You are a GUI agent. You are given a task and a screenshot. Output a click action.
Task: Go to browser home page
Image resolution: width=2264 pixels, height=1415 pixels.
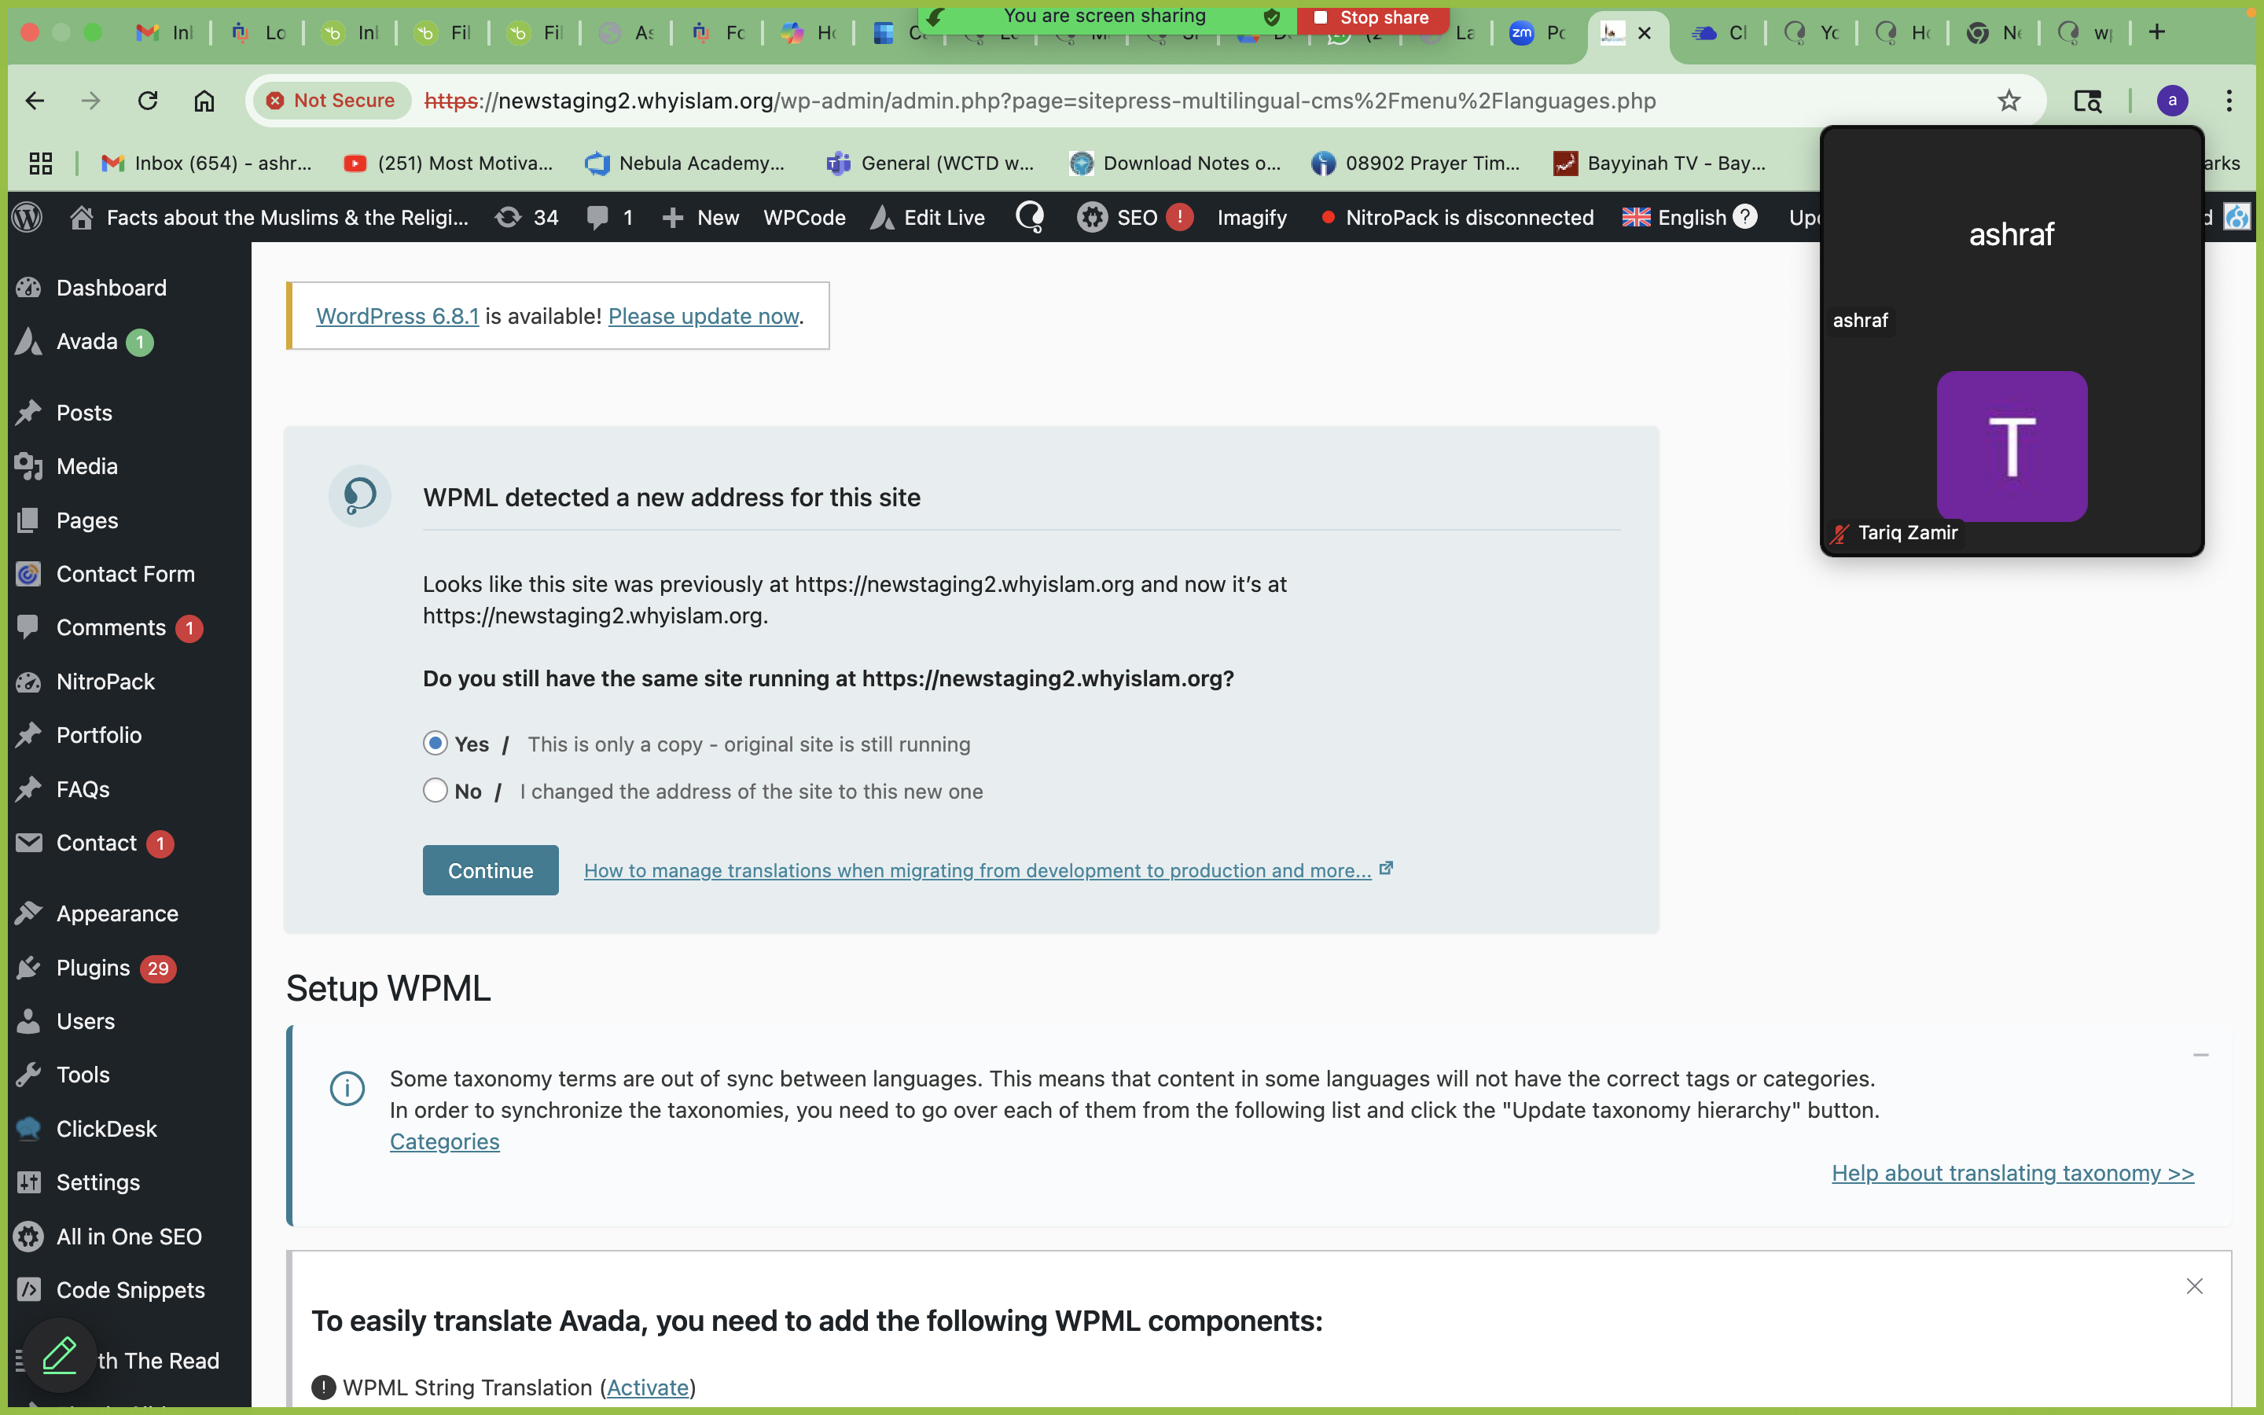tap(204, 101)
